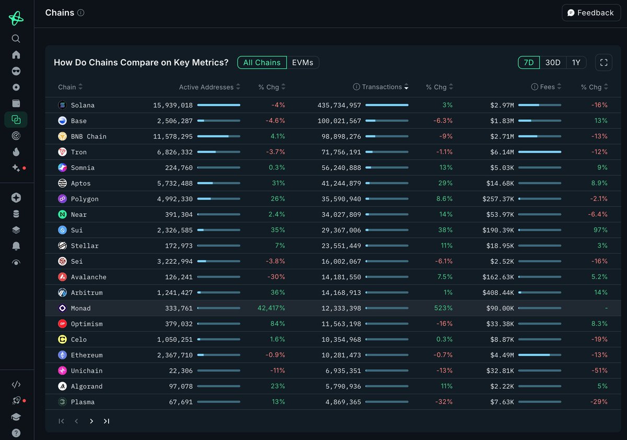Click the help question mark icon

point(16,433)
